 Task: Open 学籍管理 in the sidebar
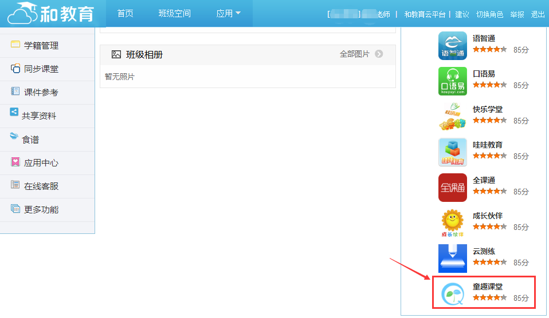[41, 46]
